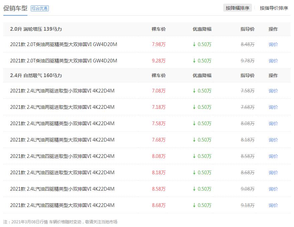Click the 2.0升 涡轮增压 139马力 group header
294x227 pixels.
click(x=36, y=29)
